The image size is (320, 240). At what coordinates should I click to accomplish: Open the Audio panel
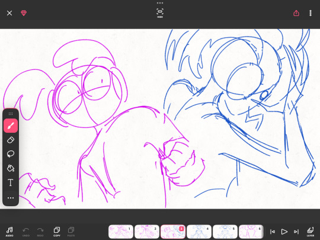click(x=9, y=232)
